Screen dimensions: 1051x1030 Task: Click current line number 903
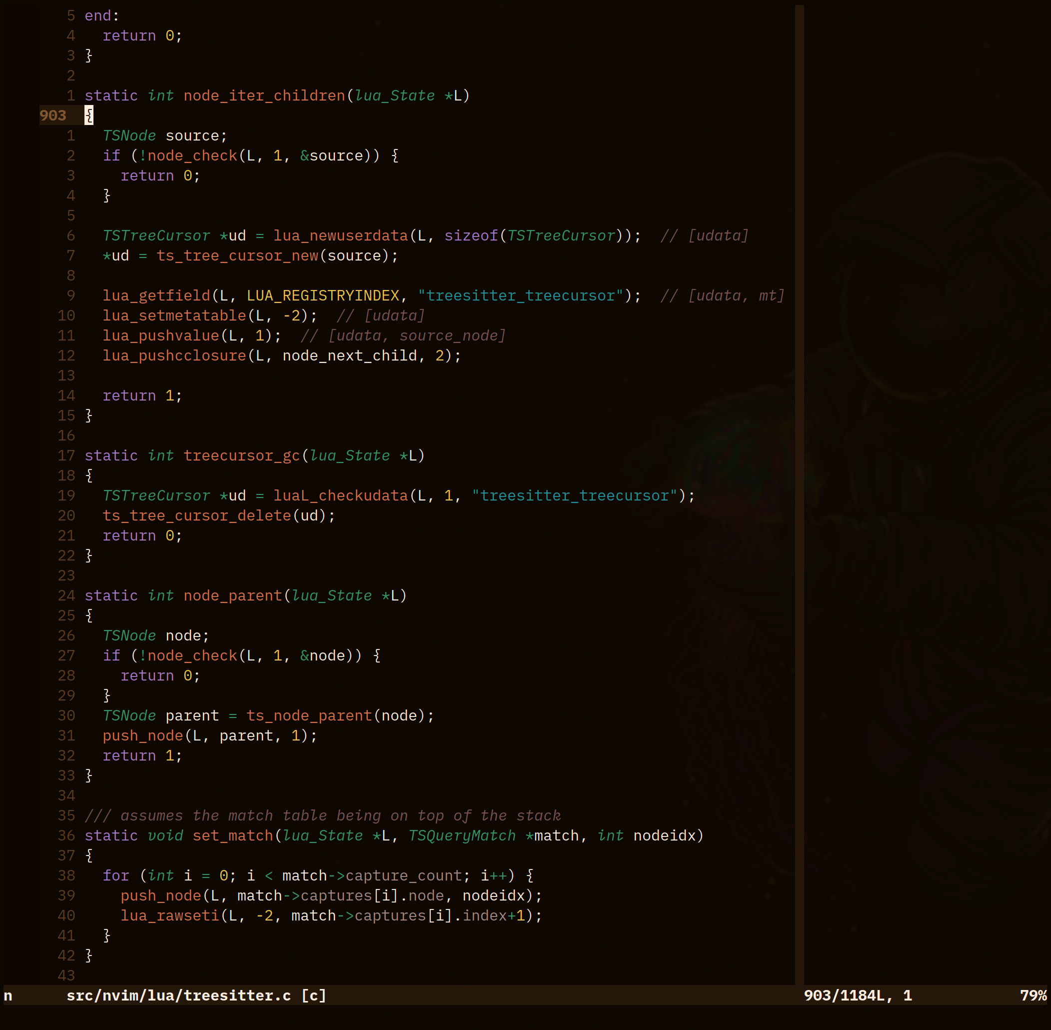pyautogui.click(x=53, y=116)
